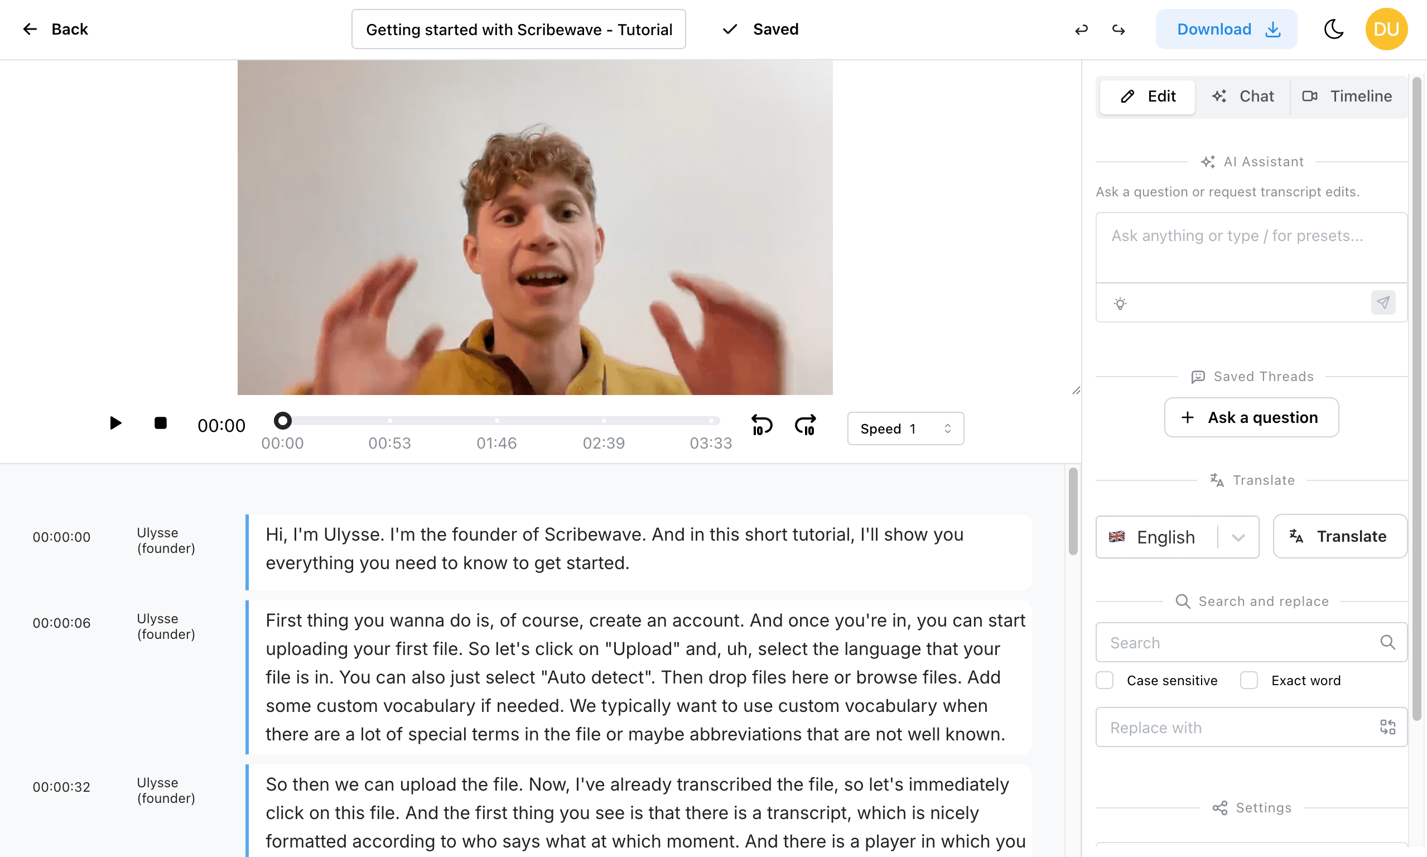Open the Speed stepper control
Image resolution: width=1427 pixels, height=857 pixels.
pyautogui.click(x=947, y=428)
